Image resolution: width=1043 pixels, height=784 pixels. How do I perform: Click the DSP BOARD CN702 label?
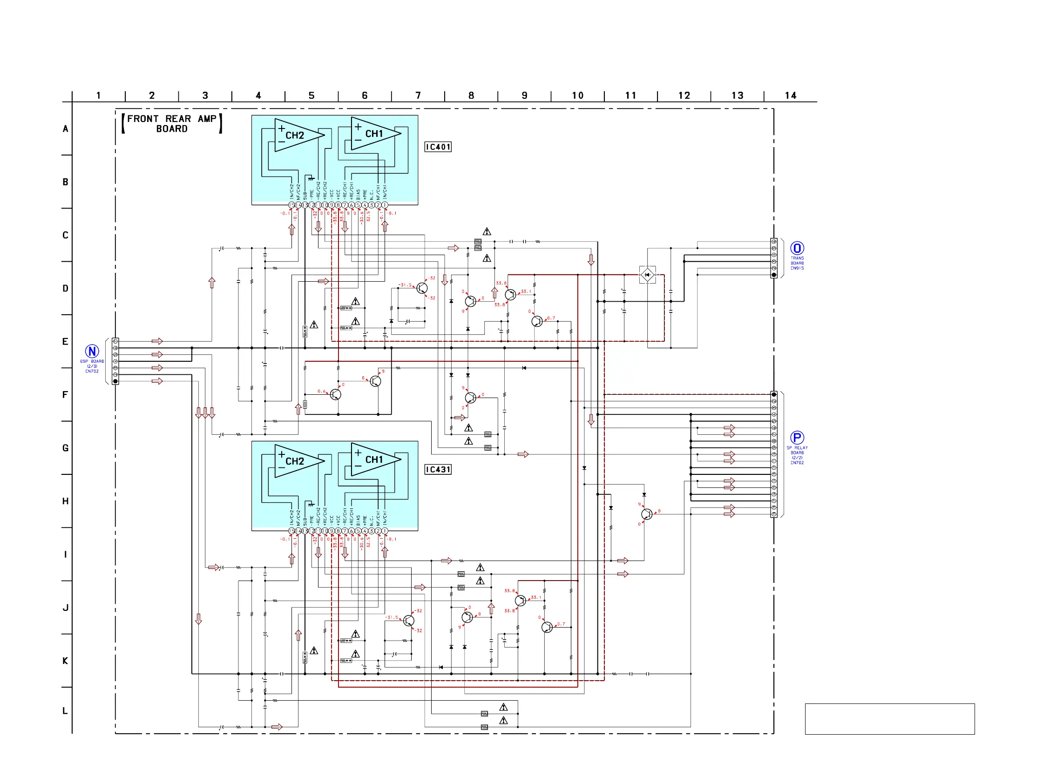[x=92, y=366]
